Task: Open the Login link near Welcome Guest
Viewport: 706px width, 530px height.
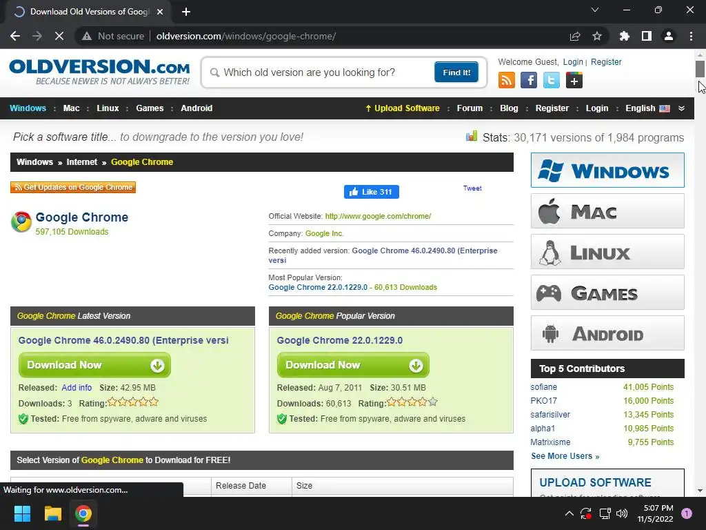Action: (x=573, y=62)
